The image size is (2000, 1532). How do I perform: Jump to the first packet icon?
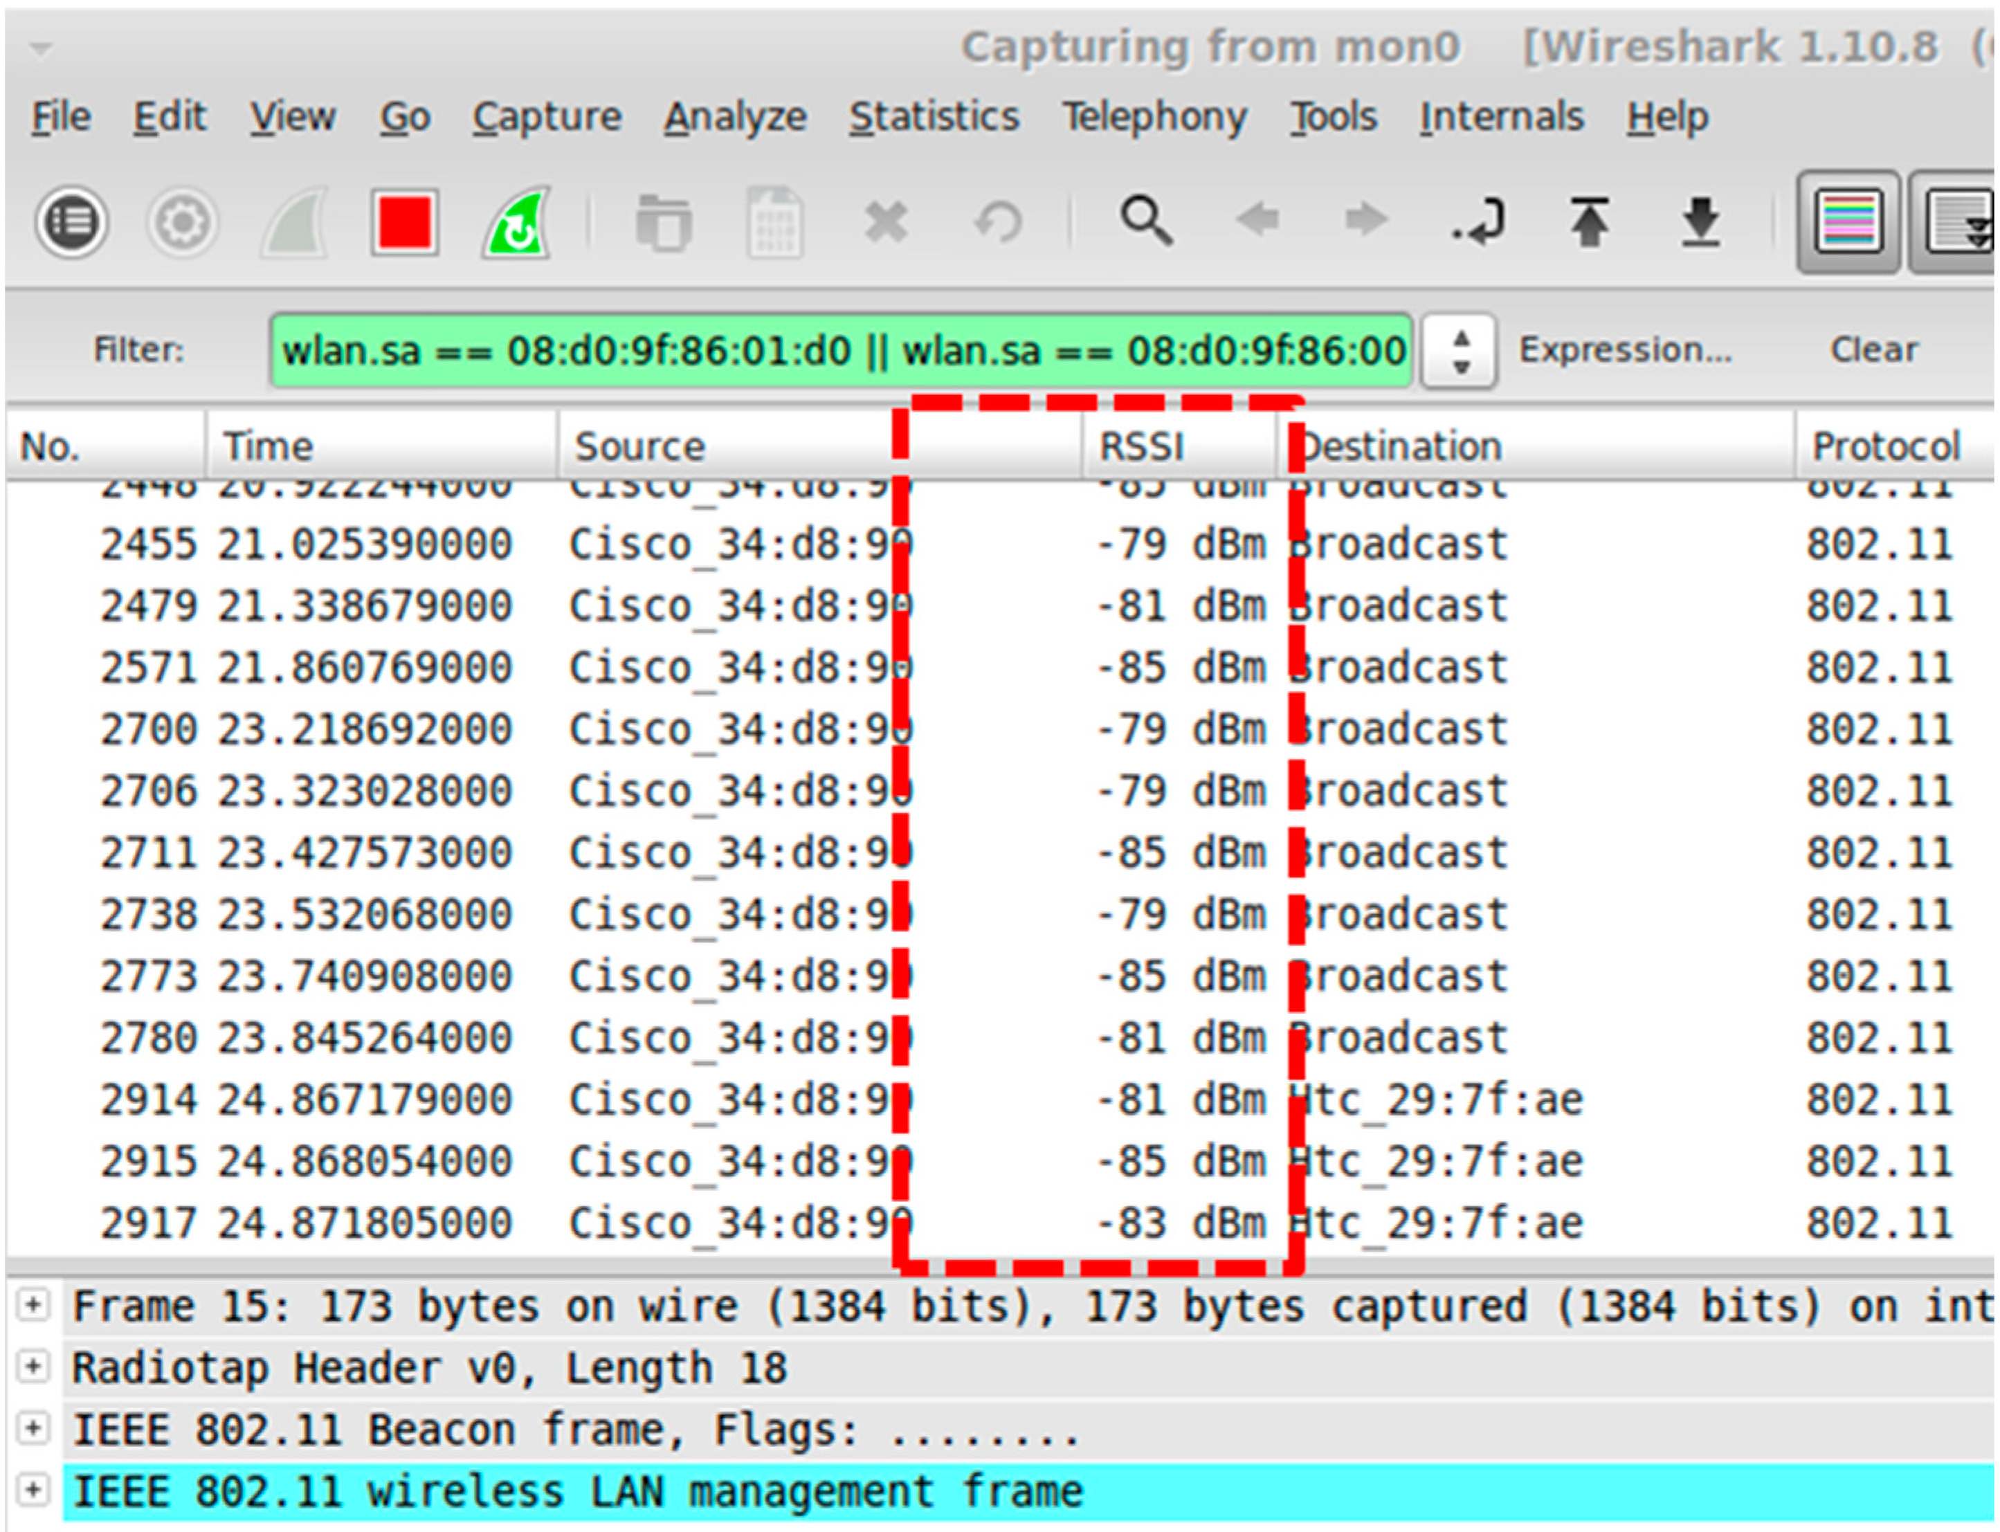pyautogui.click(x=1590, y=221)
